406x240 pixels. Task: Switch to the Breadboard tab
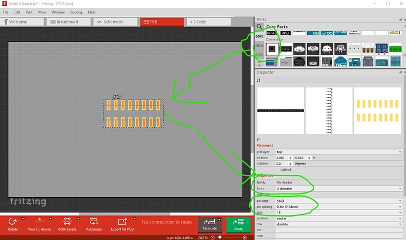(69, 22)
